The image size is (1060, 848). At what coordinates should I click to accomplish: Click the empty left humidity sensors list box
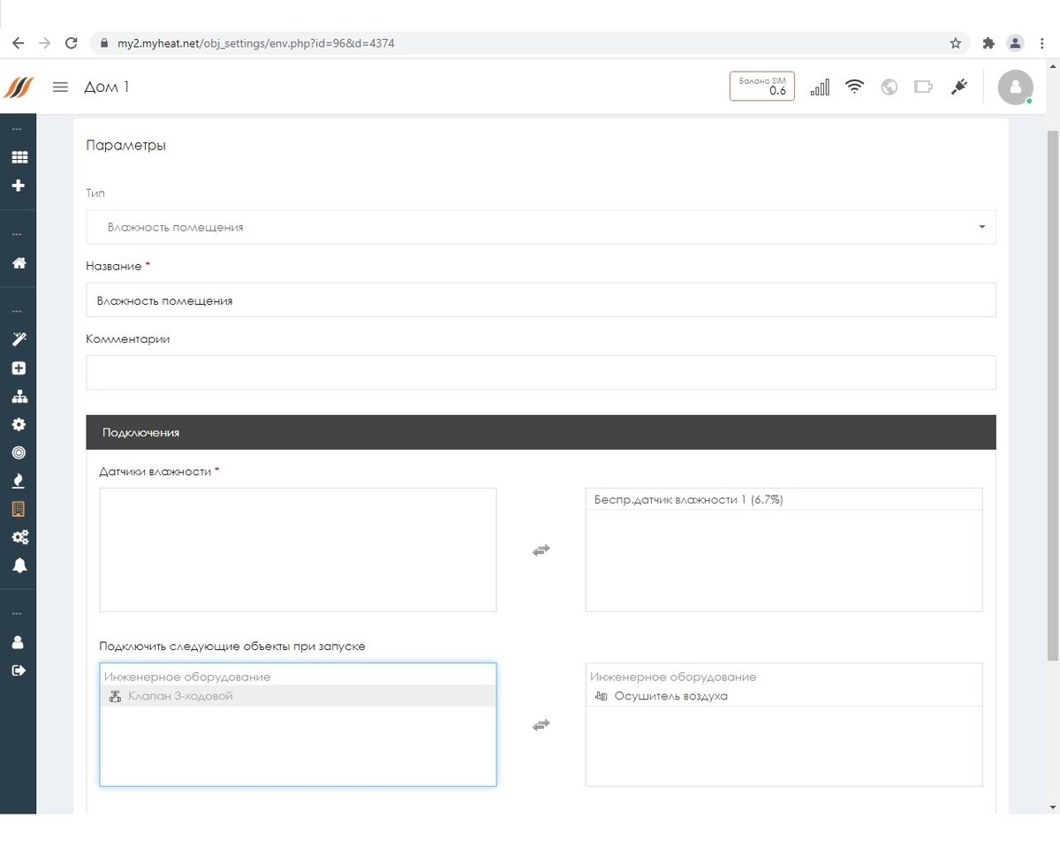pos(298,549)
